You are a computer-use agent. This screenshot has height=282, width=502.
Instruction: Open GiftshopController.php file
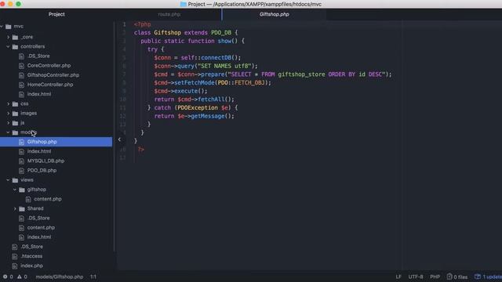pos(53,75)
